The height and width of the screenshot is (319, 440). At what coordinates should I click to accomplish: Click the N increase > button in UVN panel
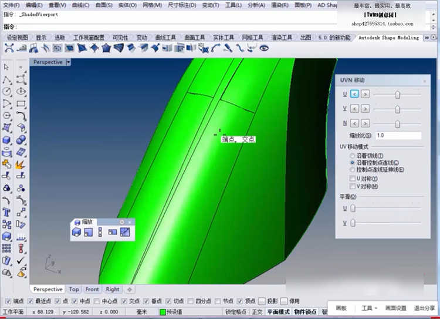coord(365,123)
